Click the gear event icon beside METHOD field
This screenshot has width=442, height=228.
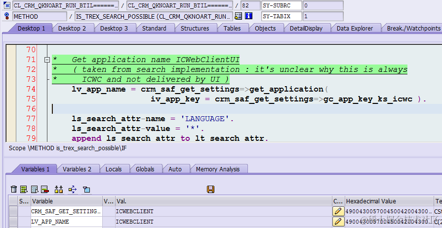pyautogui.click(x=7, y=16)
